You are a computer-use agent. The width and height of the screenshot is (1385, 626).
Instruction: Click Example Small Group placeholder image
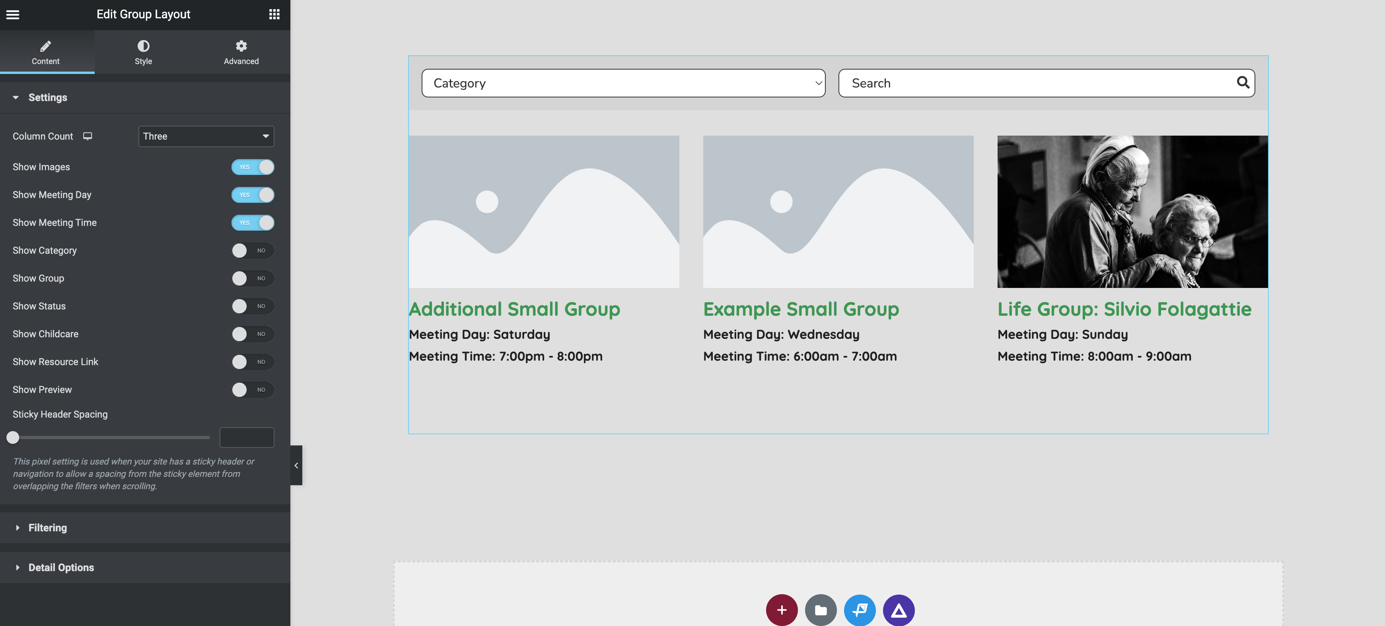coord(838,211)
